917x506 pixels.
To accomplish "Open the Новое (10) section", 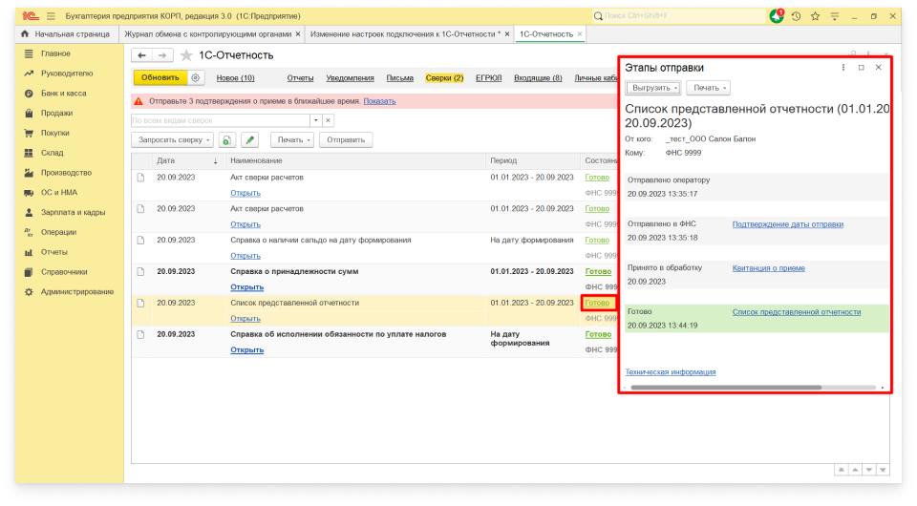I will 235,78.
